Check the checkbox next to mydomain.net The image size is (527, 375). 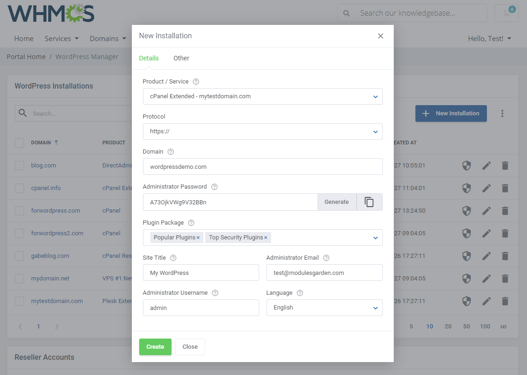(x=19, y=278)
